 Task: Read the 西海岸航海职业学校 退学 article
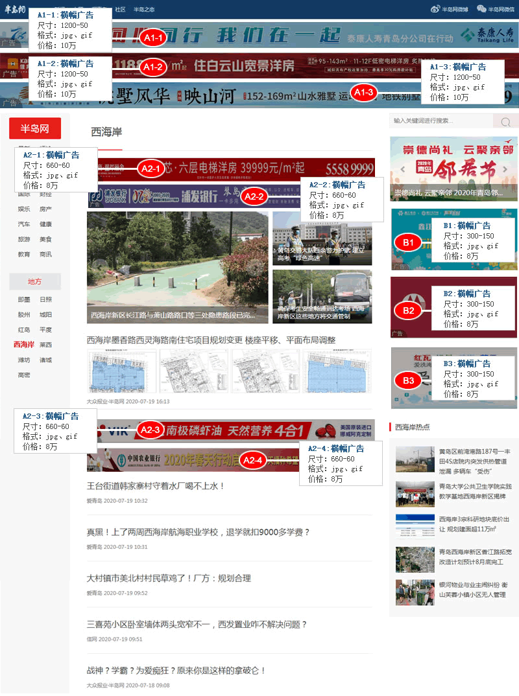coord(198,533)
